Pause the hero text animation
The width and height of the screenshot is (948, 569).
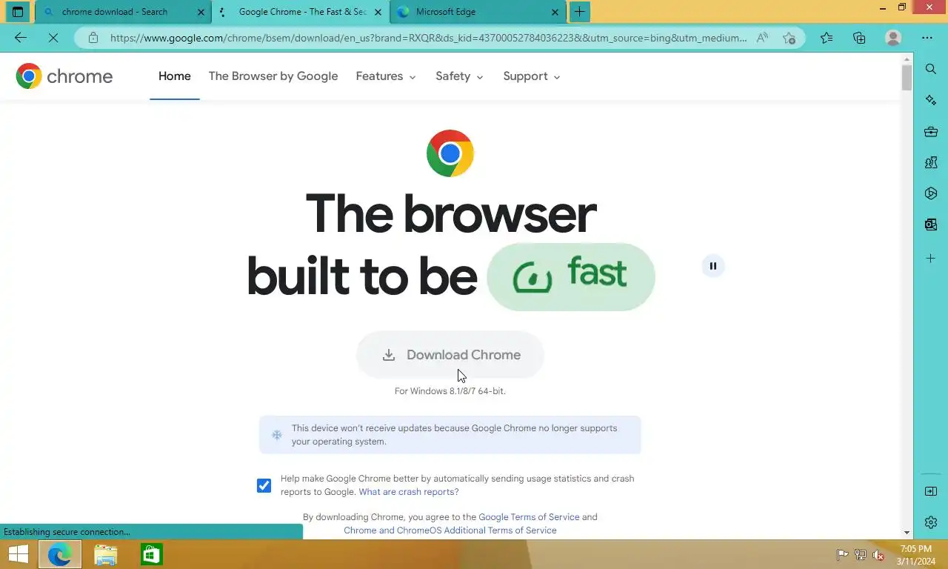(x=713, y=266)
